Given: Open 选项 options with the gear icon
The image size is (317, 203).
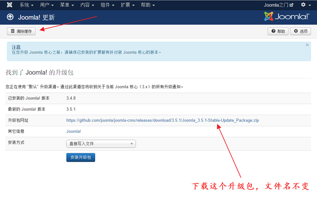Looking at the screenshot, I should [x=300, y=31].
